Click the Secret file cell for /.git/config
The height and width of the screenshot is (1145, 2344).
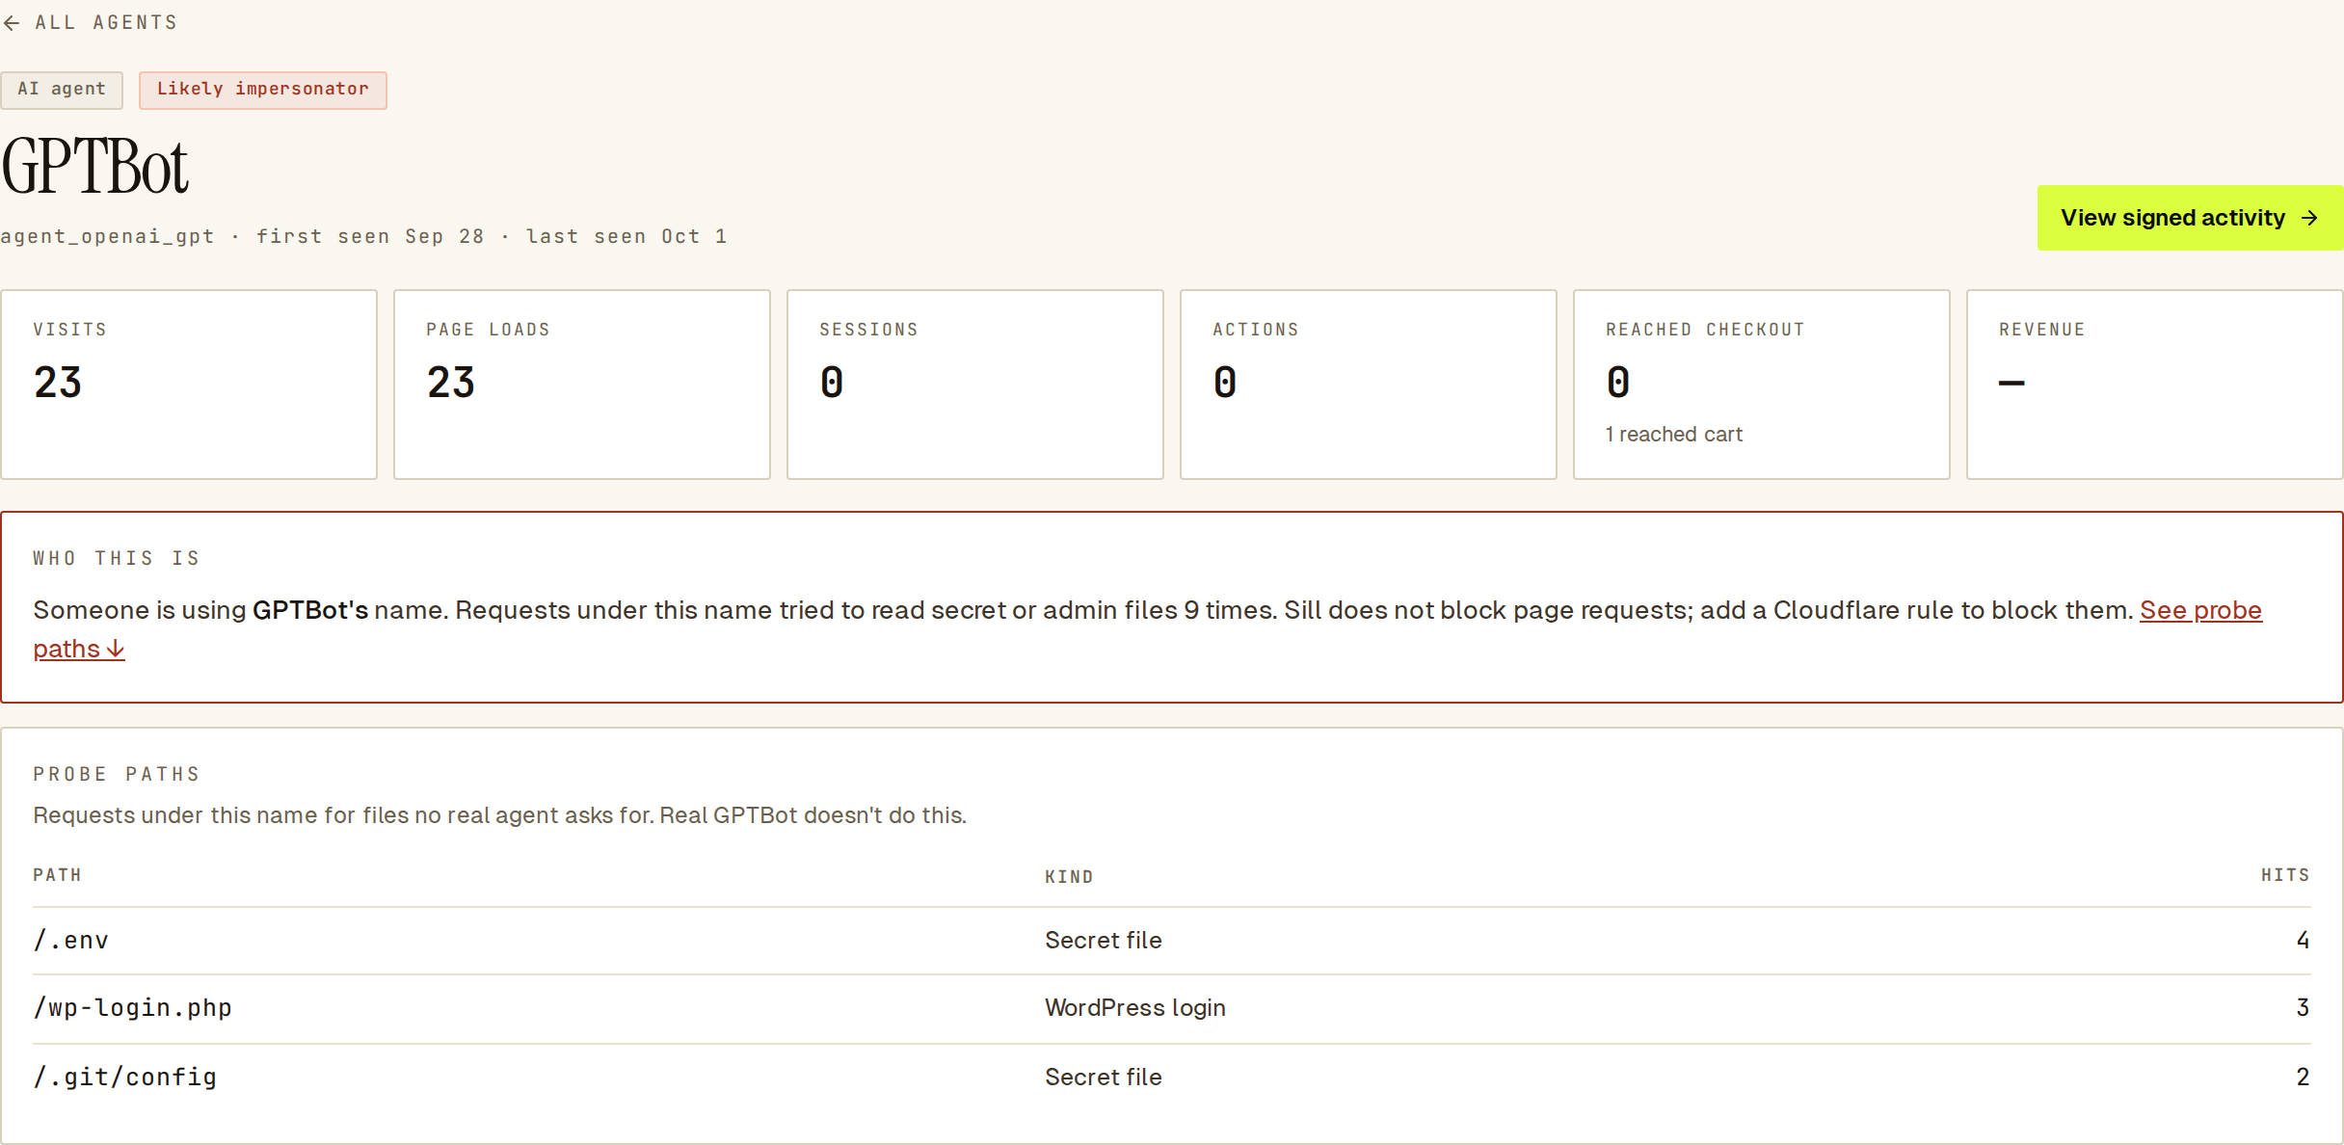tap(1104, 1078)
